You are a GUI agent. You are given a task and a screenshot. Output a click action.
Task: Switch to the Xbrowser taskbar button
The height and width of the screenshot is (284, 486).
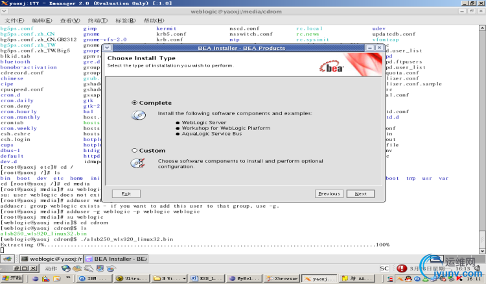[282, 278]
